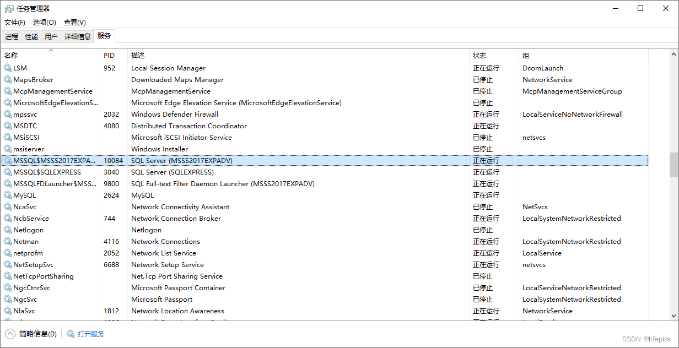This screenshot has width=679, height=348.
Task: Click the Microsoft iSCSI Initiator Service description
Action: [x=181, y=138]
